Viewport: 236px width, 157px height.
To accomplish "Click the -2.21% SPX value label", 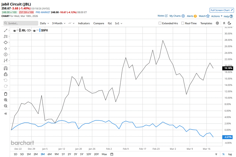I will (228, 137).
